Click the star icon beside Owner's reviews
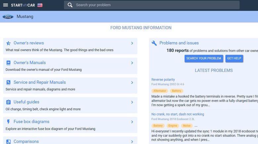 8,43
